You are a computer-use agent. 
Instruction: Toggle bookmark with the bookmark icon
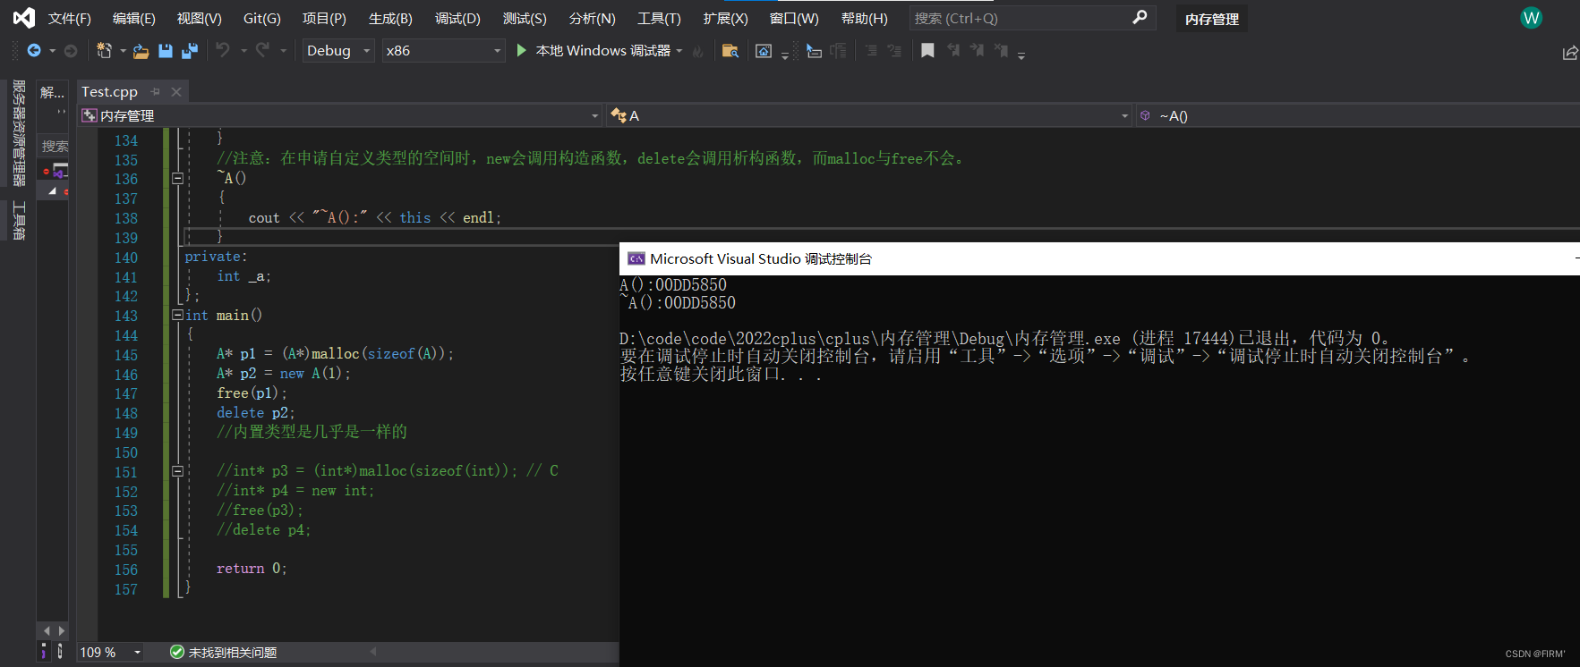[927, 51]
